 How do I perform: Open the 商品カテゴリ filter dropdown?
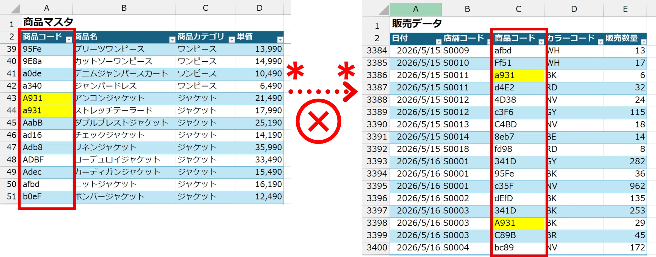coord(232,40)
